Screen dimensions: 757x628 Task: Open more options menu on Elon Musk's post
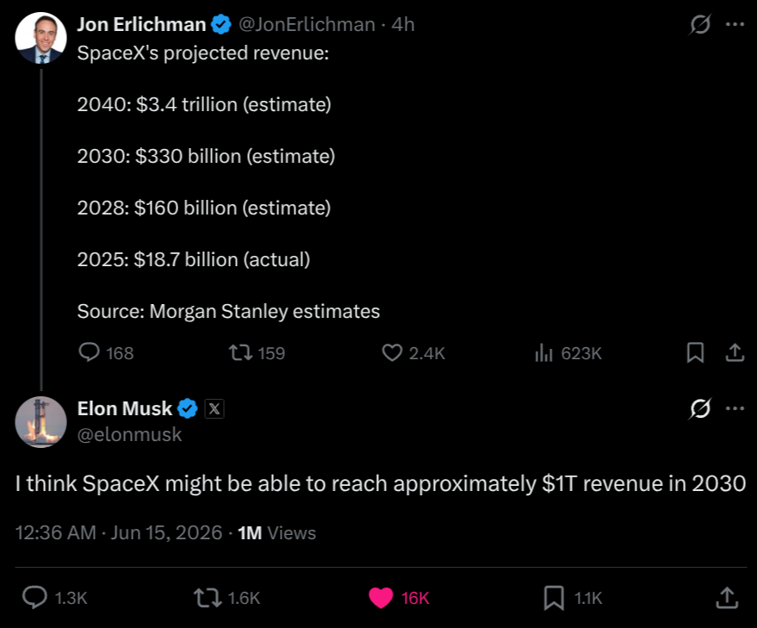pyautogui.click(x=735, y=408)
